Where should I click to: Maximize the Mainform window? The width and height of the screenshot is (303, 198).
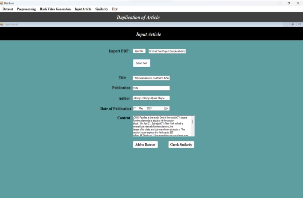coord(289,3)
